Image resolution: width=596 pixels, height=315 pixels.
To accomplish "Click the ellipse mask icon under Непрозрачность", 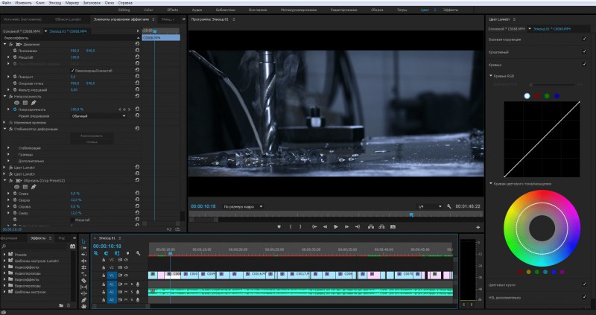I will point(16,102).
